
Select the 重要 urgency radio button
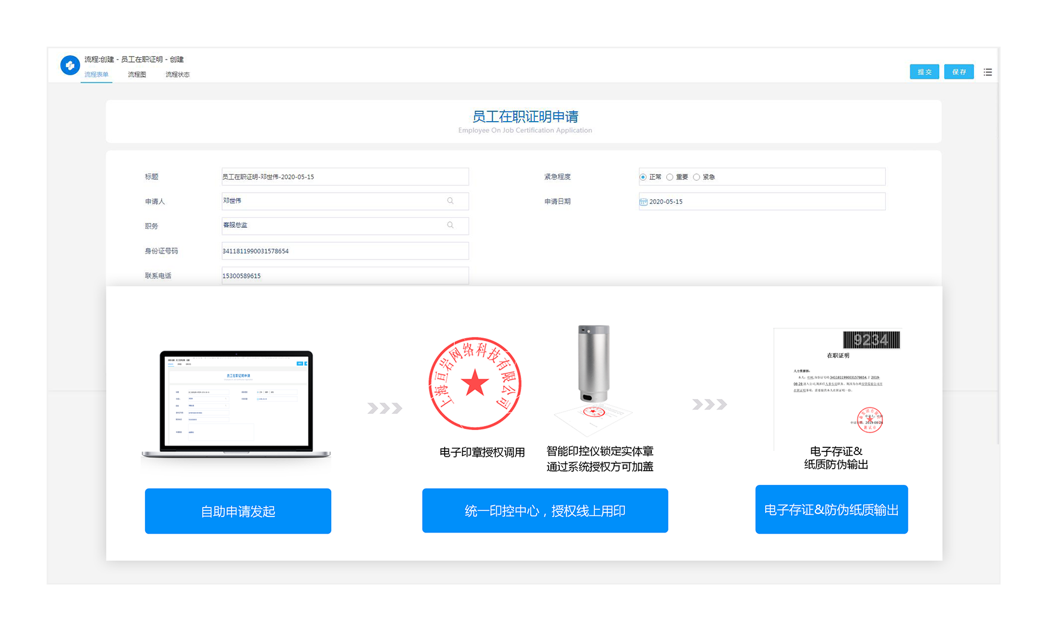click(670, 177)
